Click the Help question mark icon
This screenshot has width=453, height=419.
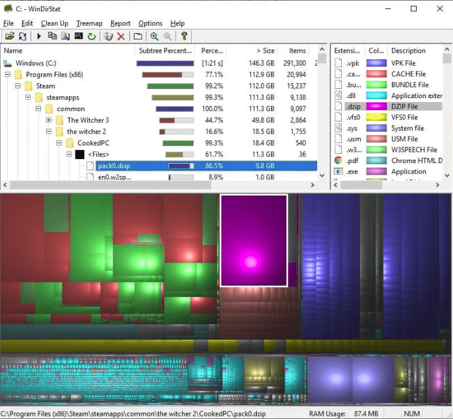pos(184,36)
